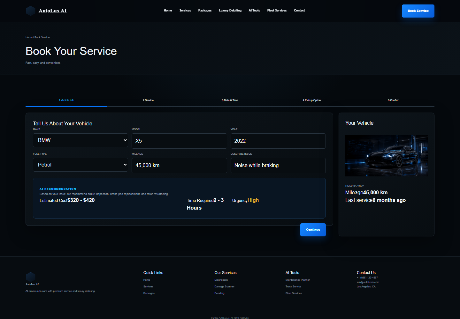This screenshot has height=319, width=460.
Task: Click the 'AI RECOMMENDATION' label
Action: (x=58, y=189)
